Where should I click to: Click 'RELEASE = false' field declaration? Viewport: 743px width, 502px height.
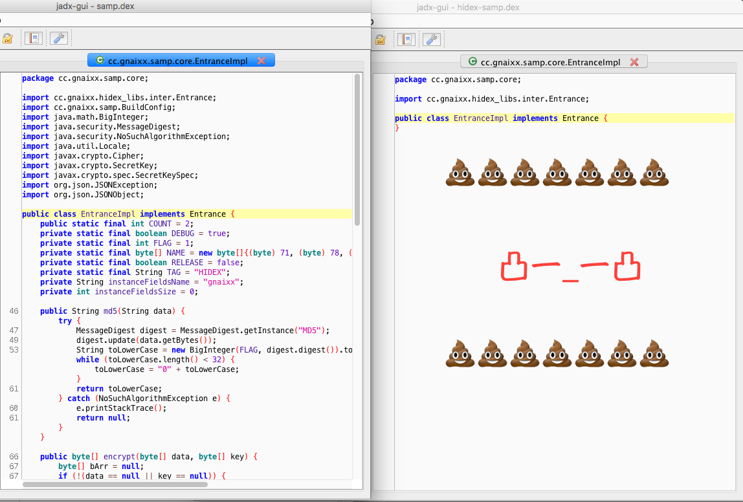click(142, 263)
